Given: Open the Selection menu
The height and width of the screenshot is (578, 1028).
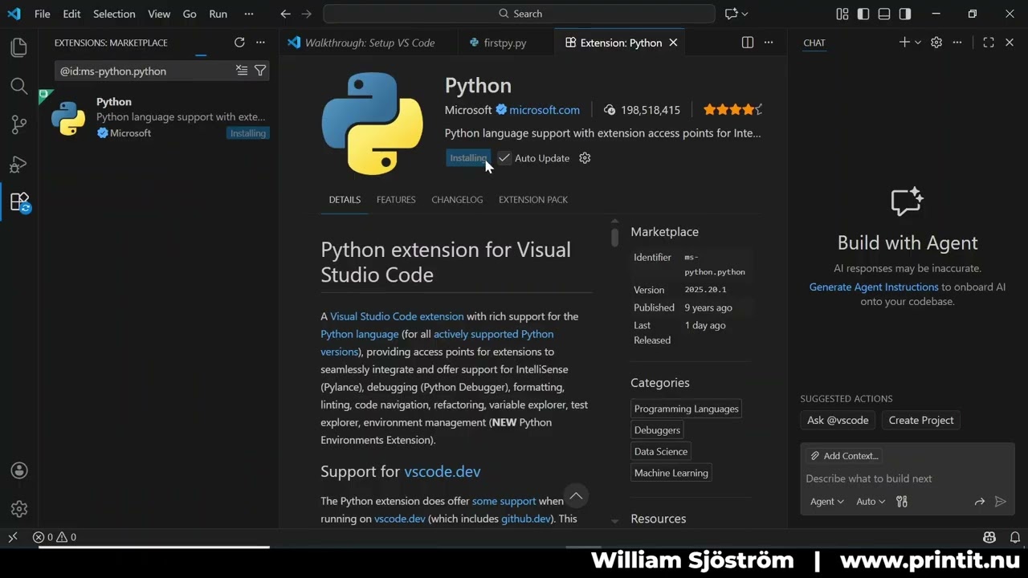Looking at the screenshot, I should 114,14.
